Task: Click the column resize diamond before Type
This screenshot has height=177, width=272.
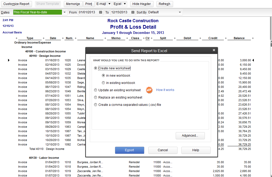Action: coord(16,38)
